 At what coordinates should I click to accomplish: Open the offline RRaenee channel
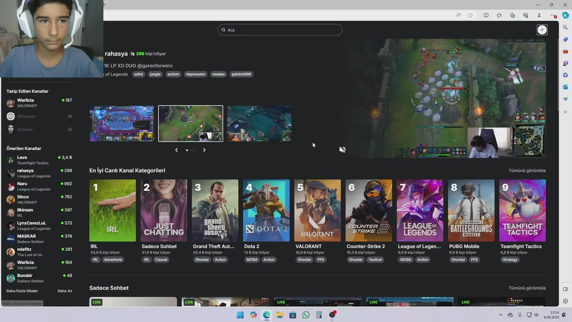pos(39,116)
